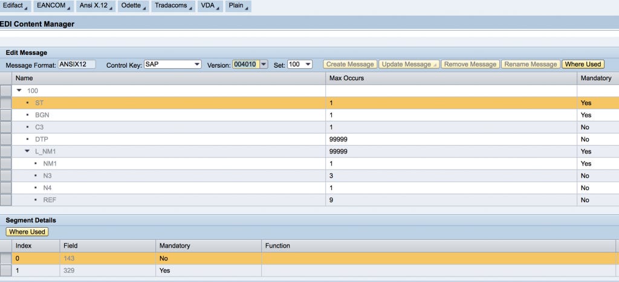Open the EANCOM menu
The width and height of the screenshot is (619, 282).
pos(53,6)
